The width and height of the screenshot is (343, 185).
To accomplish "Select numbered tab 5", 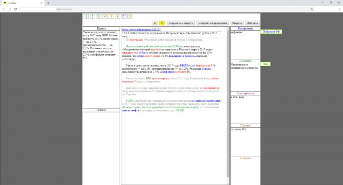I will (x=111, y=16).
